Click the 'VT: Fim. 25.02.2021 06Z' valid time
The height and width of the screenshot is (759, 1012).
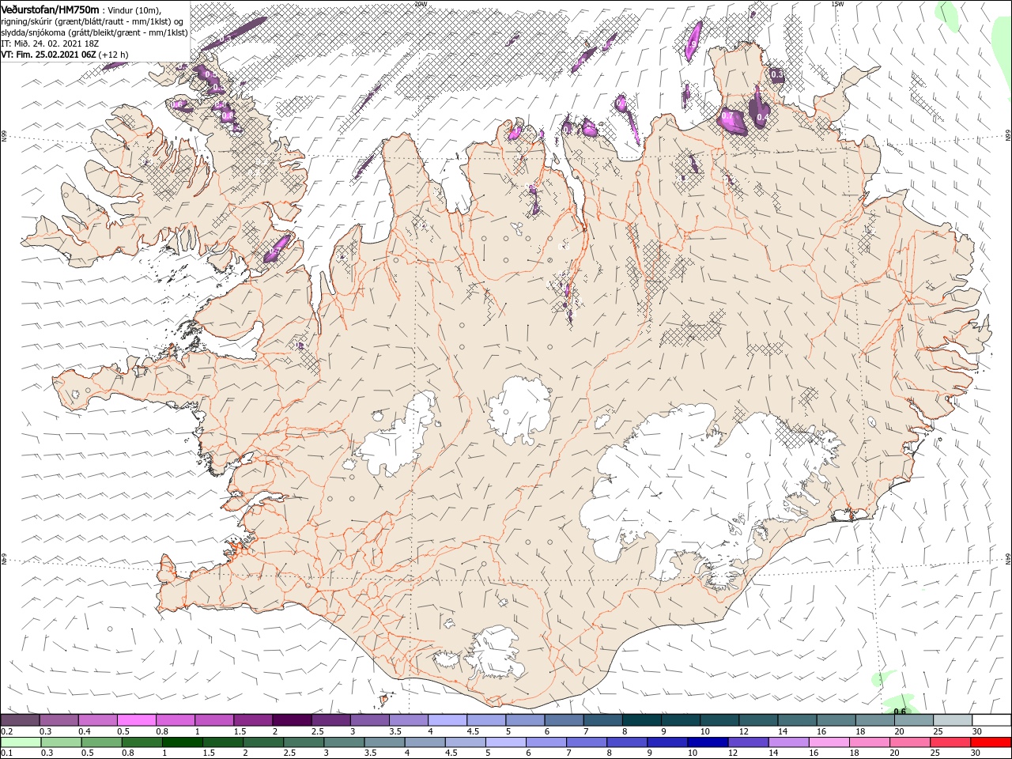pyautogui.click(x=48, y=55)
